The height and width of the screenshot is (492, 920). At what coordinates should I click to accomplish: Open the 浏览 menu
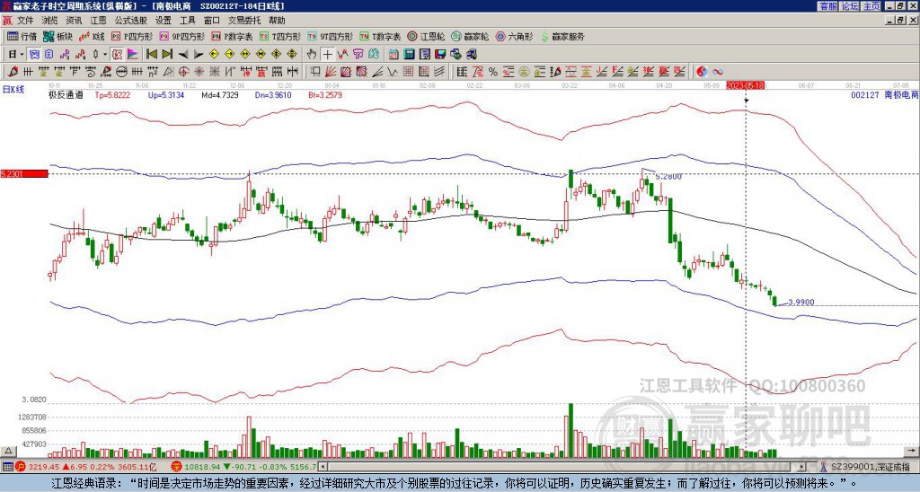49,21
